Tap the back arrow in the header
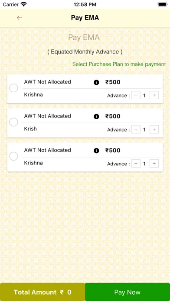Screen dimensions: 170x303 pos(20,18)
